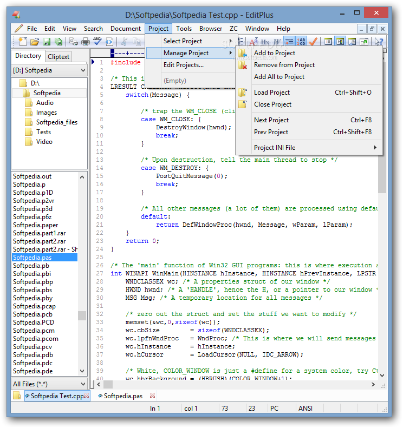
Task: Open Preferences via the wrench window icon
Action: pyautogui.click(x=352, y=42)
